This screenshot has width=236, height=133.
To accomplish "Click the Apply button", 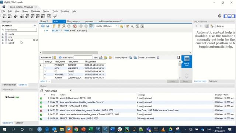I will coord(173,81).
